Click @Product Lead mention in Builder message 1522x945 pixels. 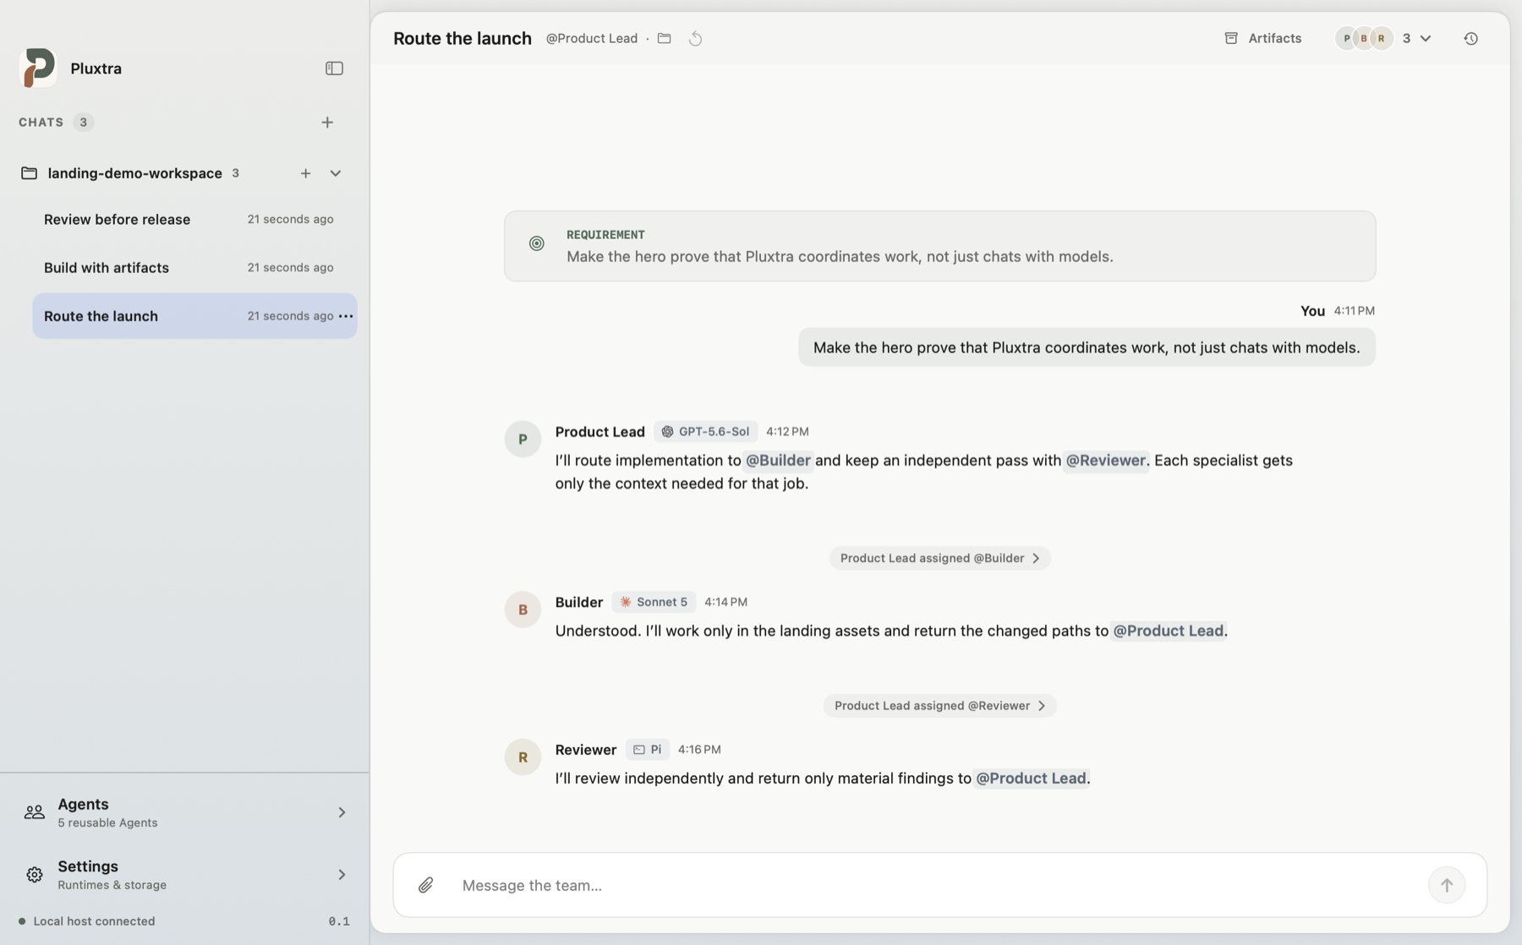(1168, 631)
